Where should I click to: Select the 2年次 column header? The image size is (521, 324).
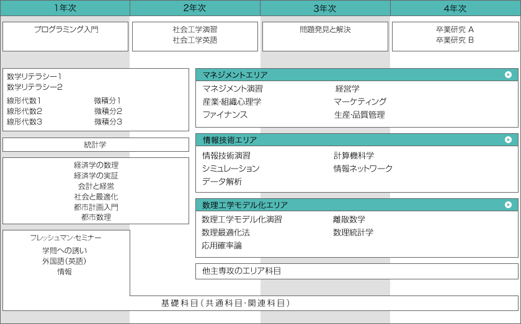click(x=195, y=8)
